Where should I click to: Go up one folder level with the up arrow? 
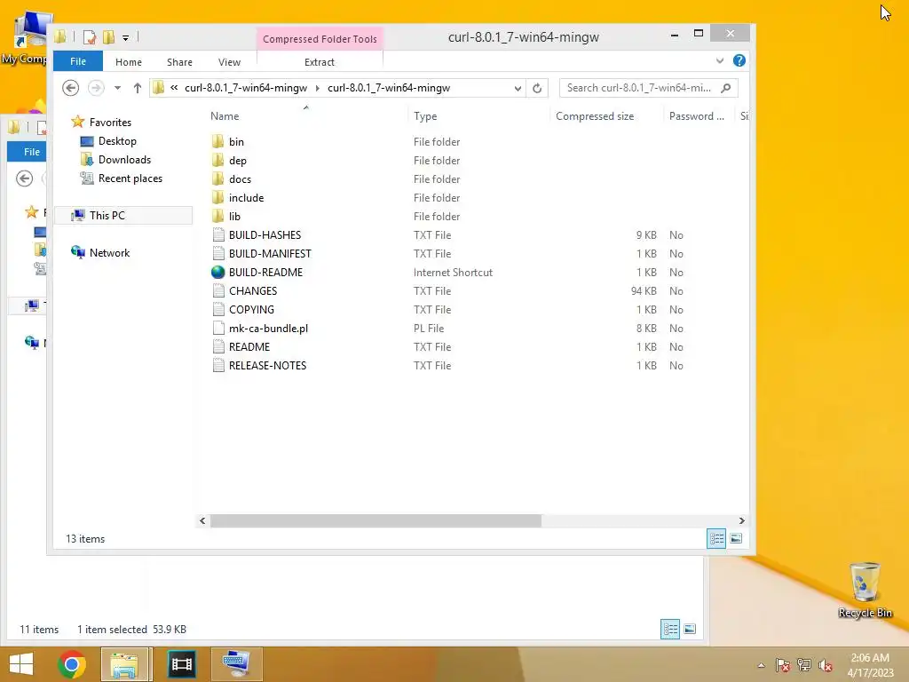click(x=138, y=88)
